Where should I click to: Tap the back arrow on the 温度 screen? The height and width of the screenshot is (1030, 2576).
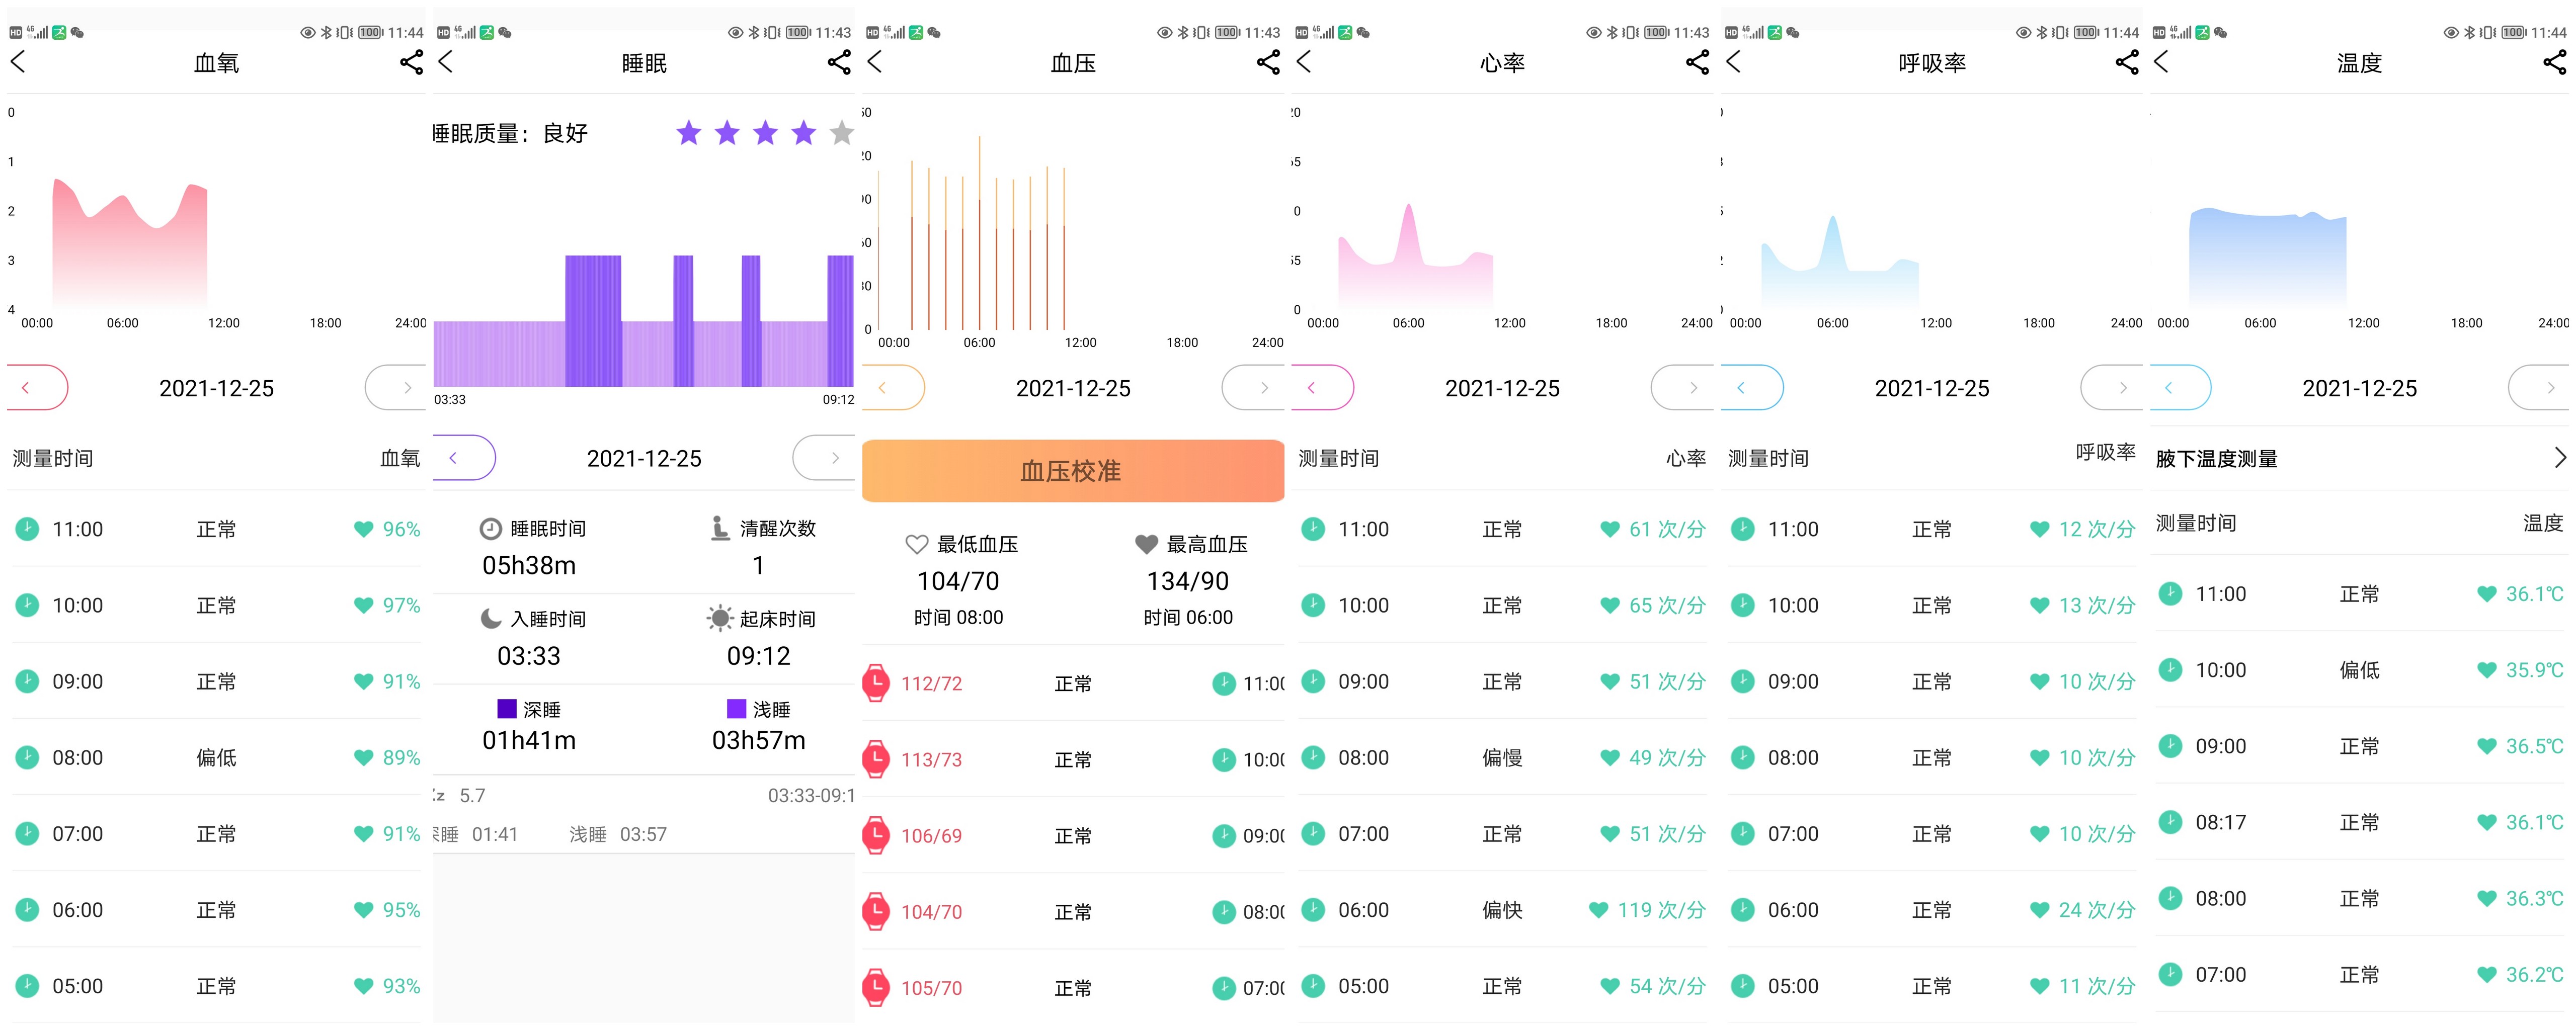pos(2162,62)
